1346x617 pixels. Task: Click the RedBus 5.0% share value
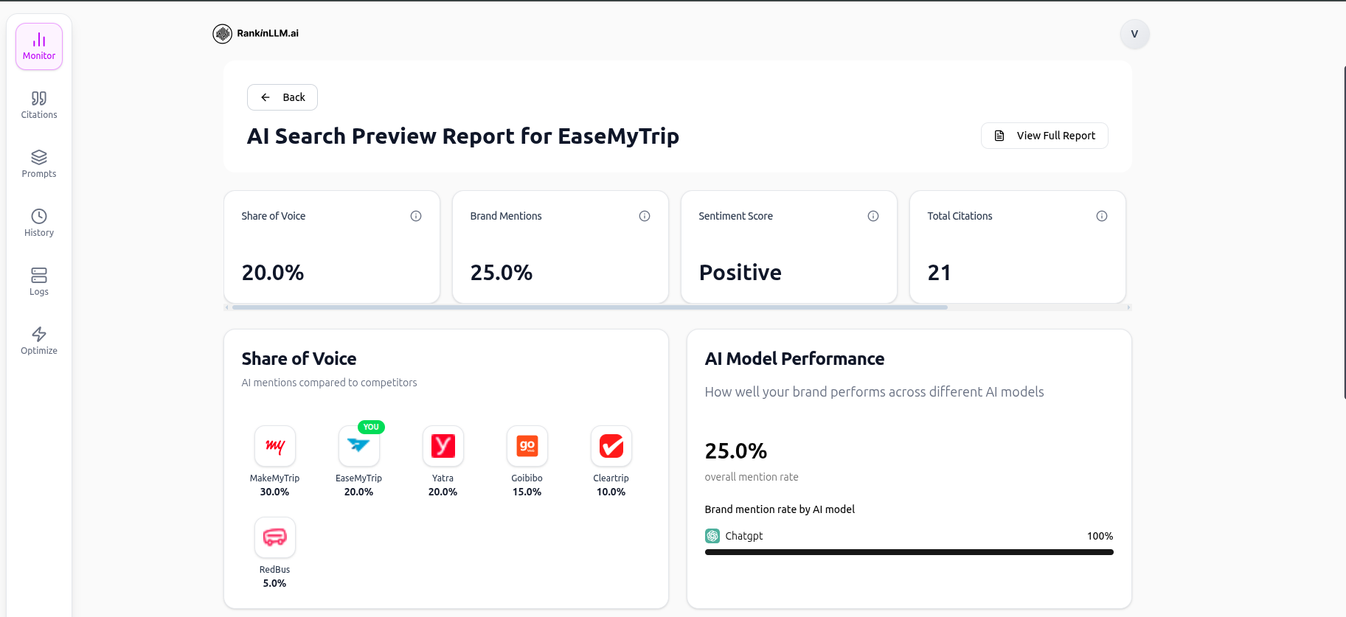pos(274,583)
